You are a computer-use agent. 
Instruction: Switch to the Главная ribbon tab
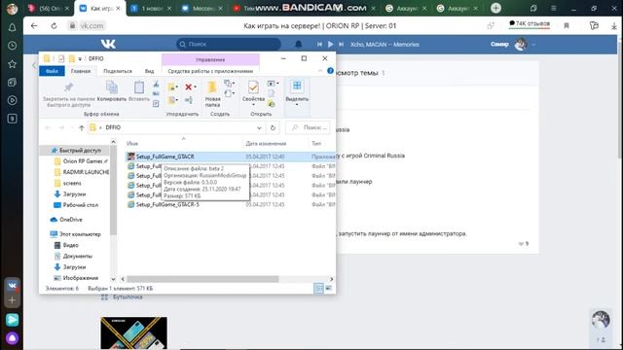[81, 71]
